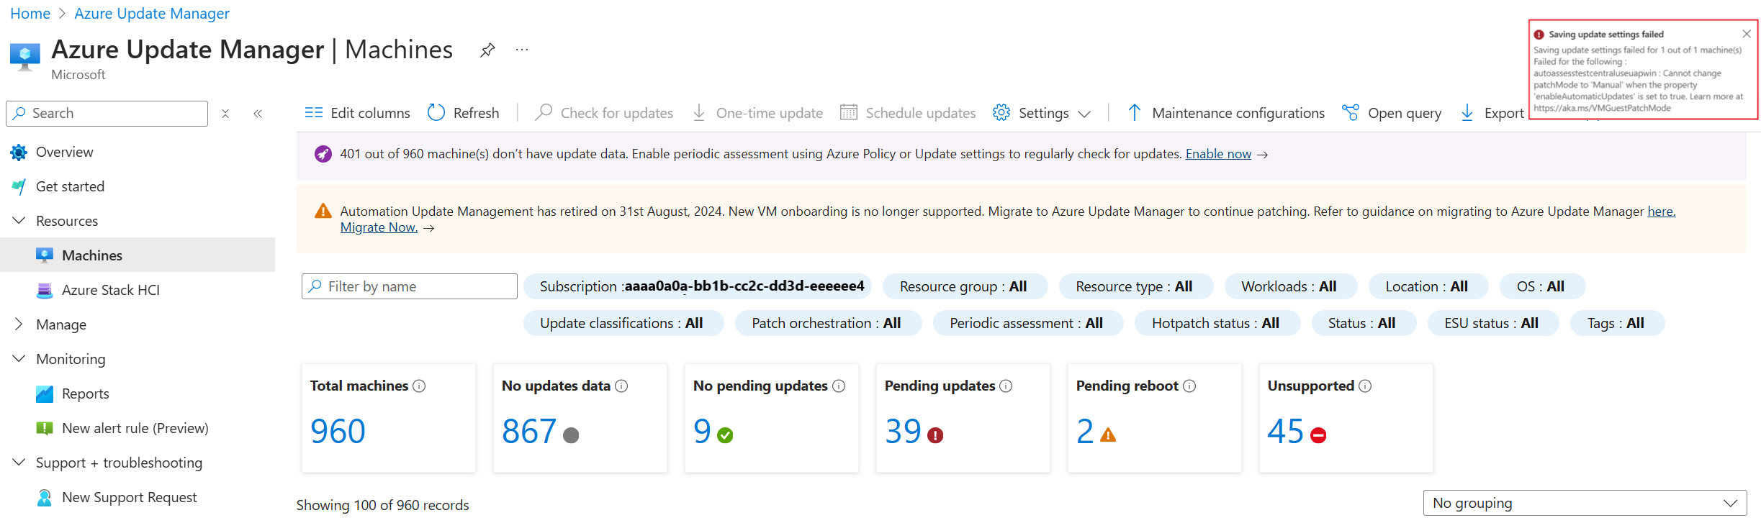1761x523 pixels.
Task: Open the Patch orchestration filter
Action: 827,323
